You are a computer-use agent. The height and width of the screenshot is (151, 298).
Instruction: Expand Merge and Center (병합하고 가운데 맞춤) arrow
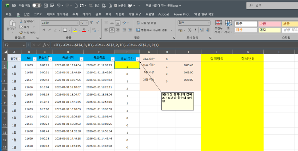coord(171,30)
